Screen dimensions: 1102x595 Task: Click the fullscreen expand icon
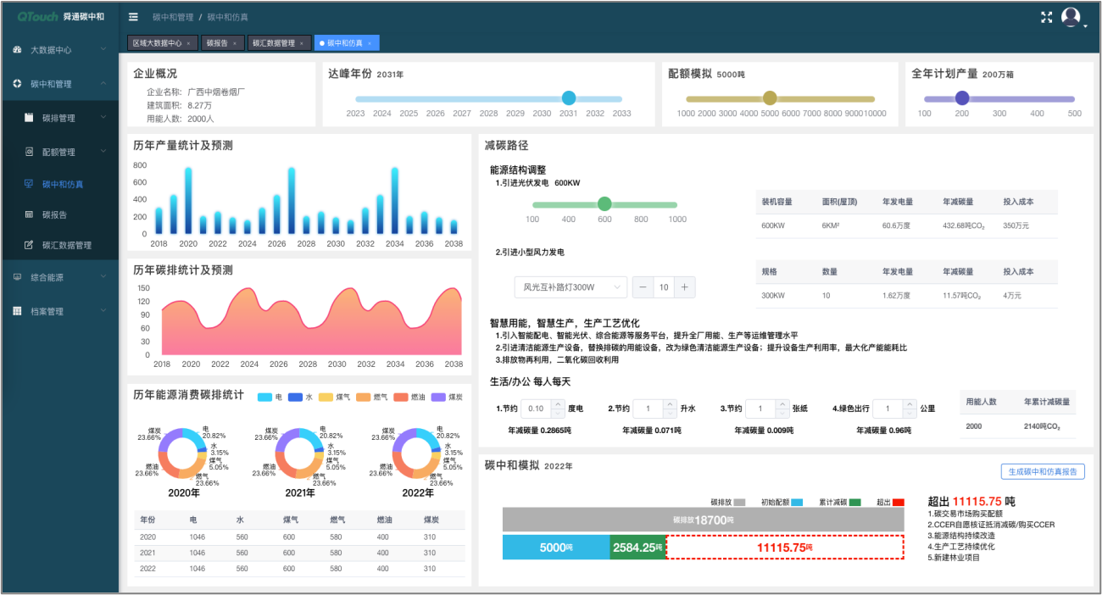[1047, 16]
